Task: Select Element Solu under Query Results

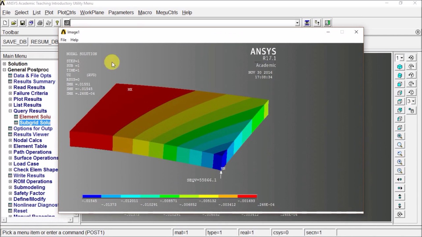Action: pyautogui.click(x=35, y=117)
